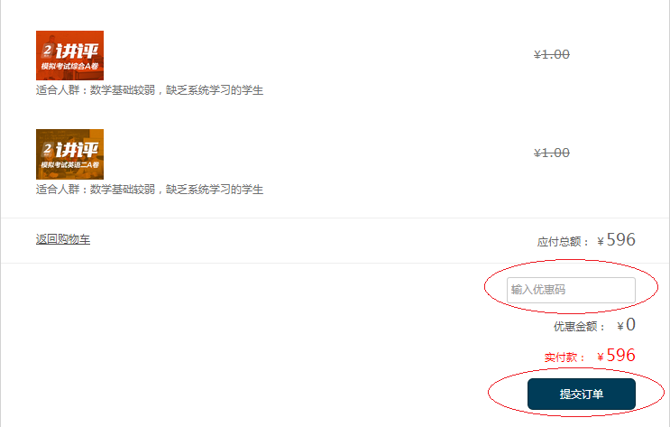Open the red 综合A卷 course thumbnail
The image size is (670, 427).
coord(69,55)
